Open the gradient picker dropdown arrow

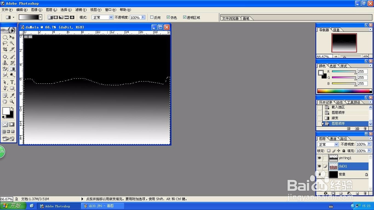click(40, 17)
